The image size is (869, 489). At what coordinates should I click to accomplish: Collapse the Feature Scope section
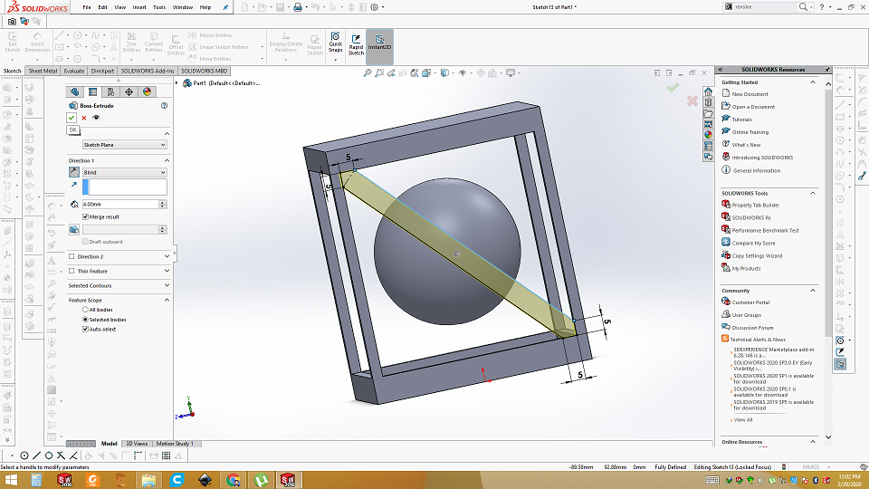167,300
